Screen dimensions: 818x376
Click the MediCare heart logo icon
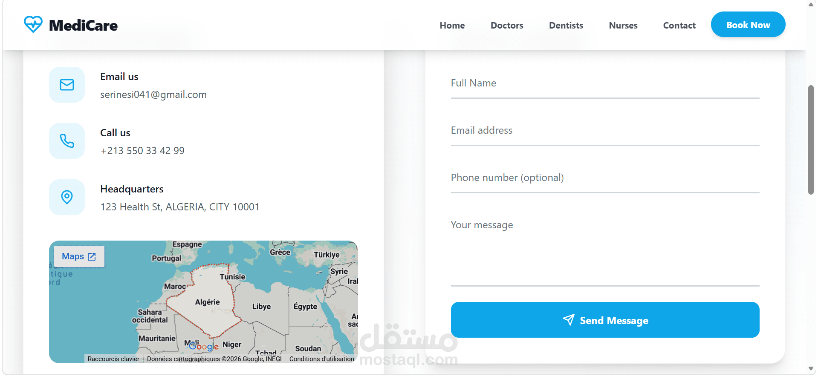coord(33,24)
